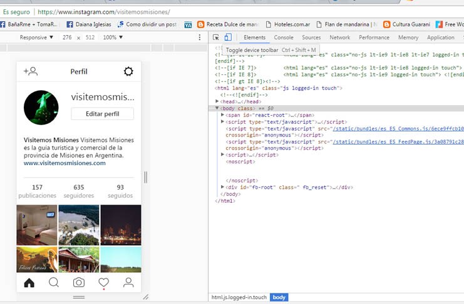The width and height of the screenshot is (464, 304).
Task: Expand the head element node
Action: 217,101
